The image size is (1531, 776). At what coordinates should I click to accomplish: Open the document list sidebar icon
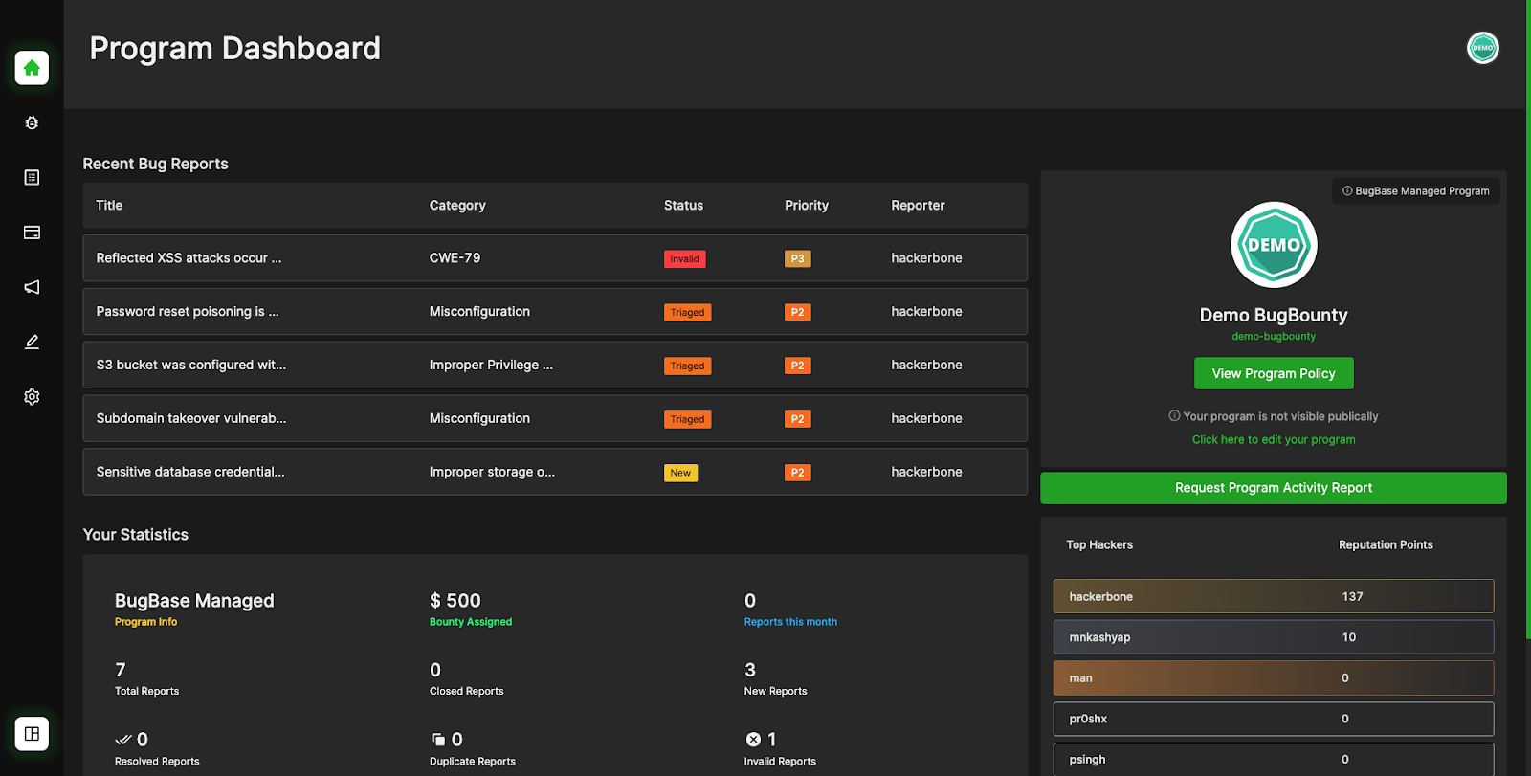pyautogui.click(x=32, y=177)
